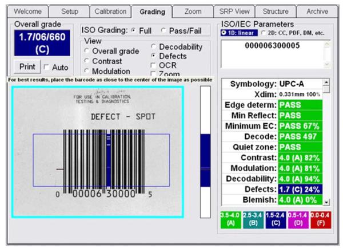
Task: Click the Decodability 4.0 (A) 94% result
Action: tap(300, 179)
